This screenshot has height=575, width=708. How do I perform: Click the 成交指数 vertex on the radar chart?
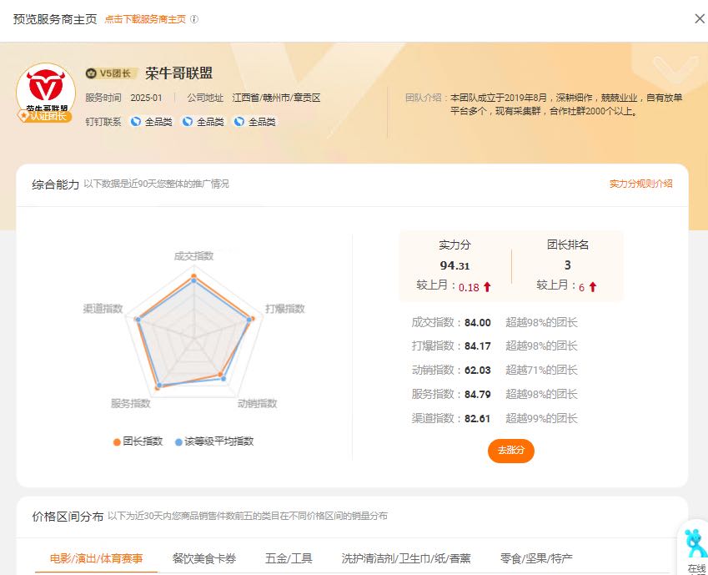[x=194, y=274]
